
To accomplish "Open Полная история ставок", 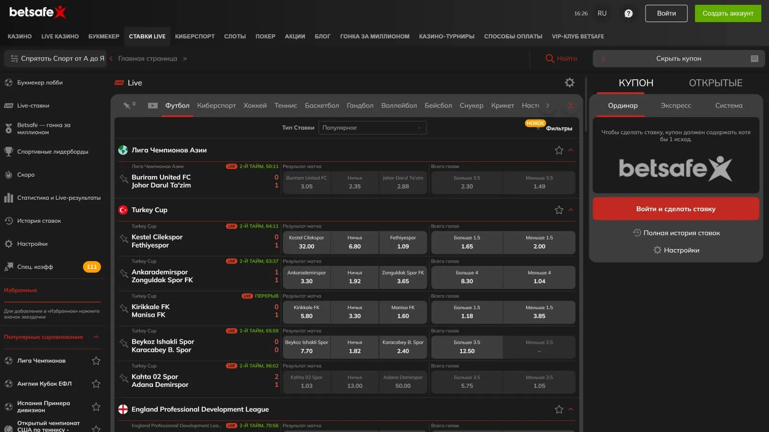I will [x=676, y=233].
